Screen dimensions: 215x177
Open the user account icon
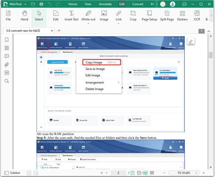click(x=172, y=4)
